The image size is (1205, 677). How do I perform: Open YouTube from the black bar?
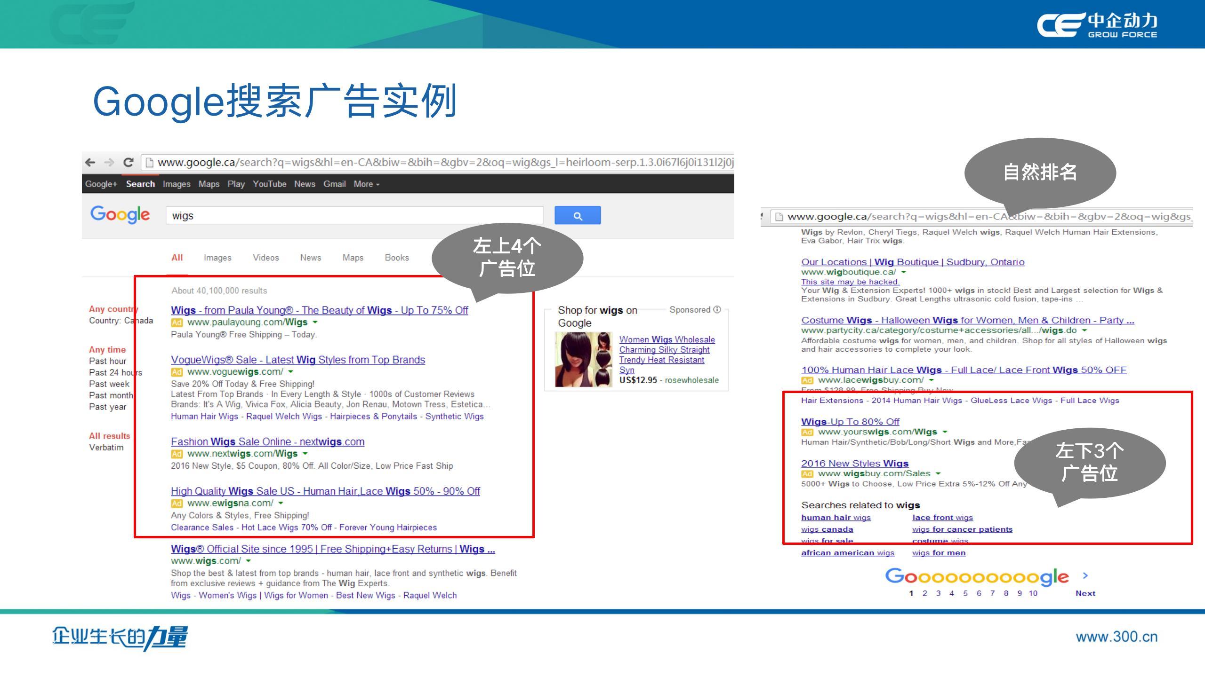coord(269,184)
